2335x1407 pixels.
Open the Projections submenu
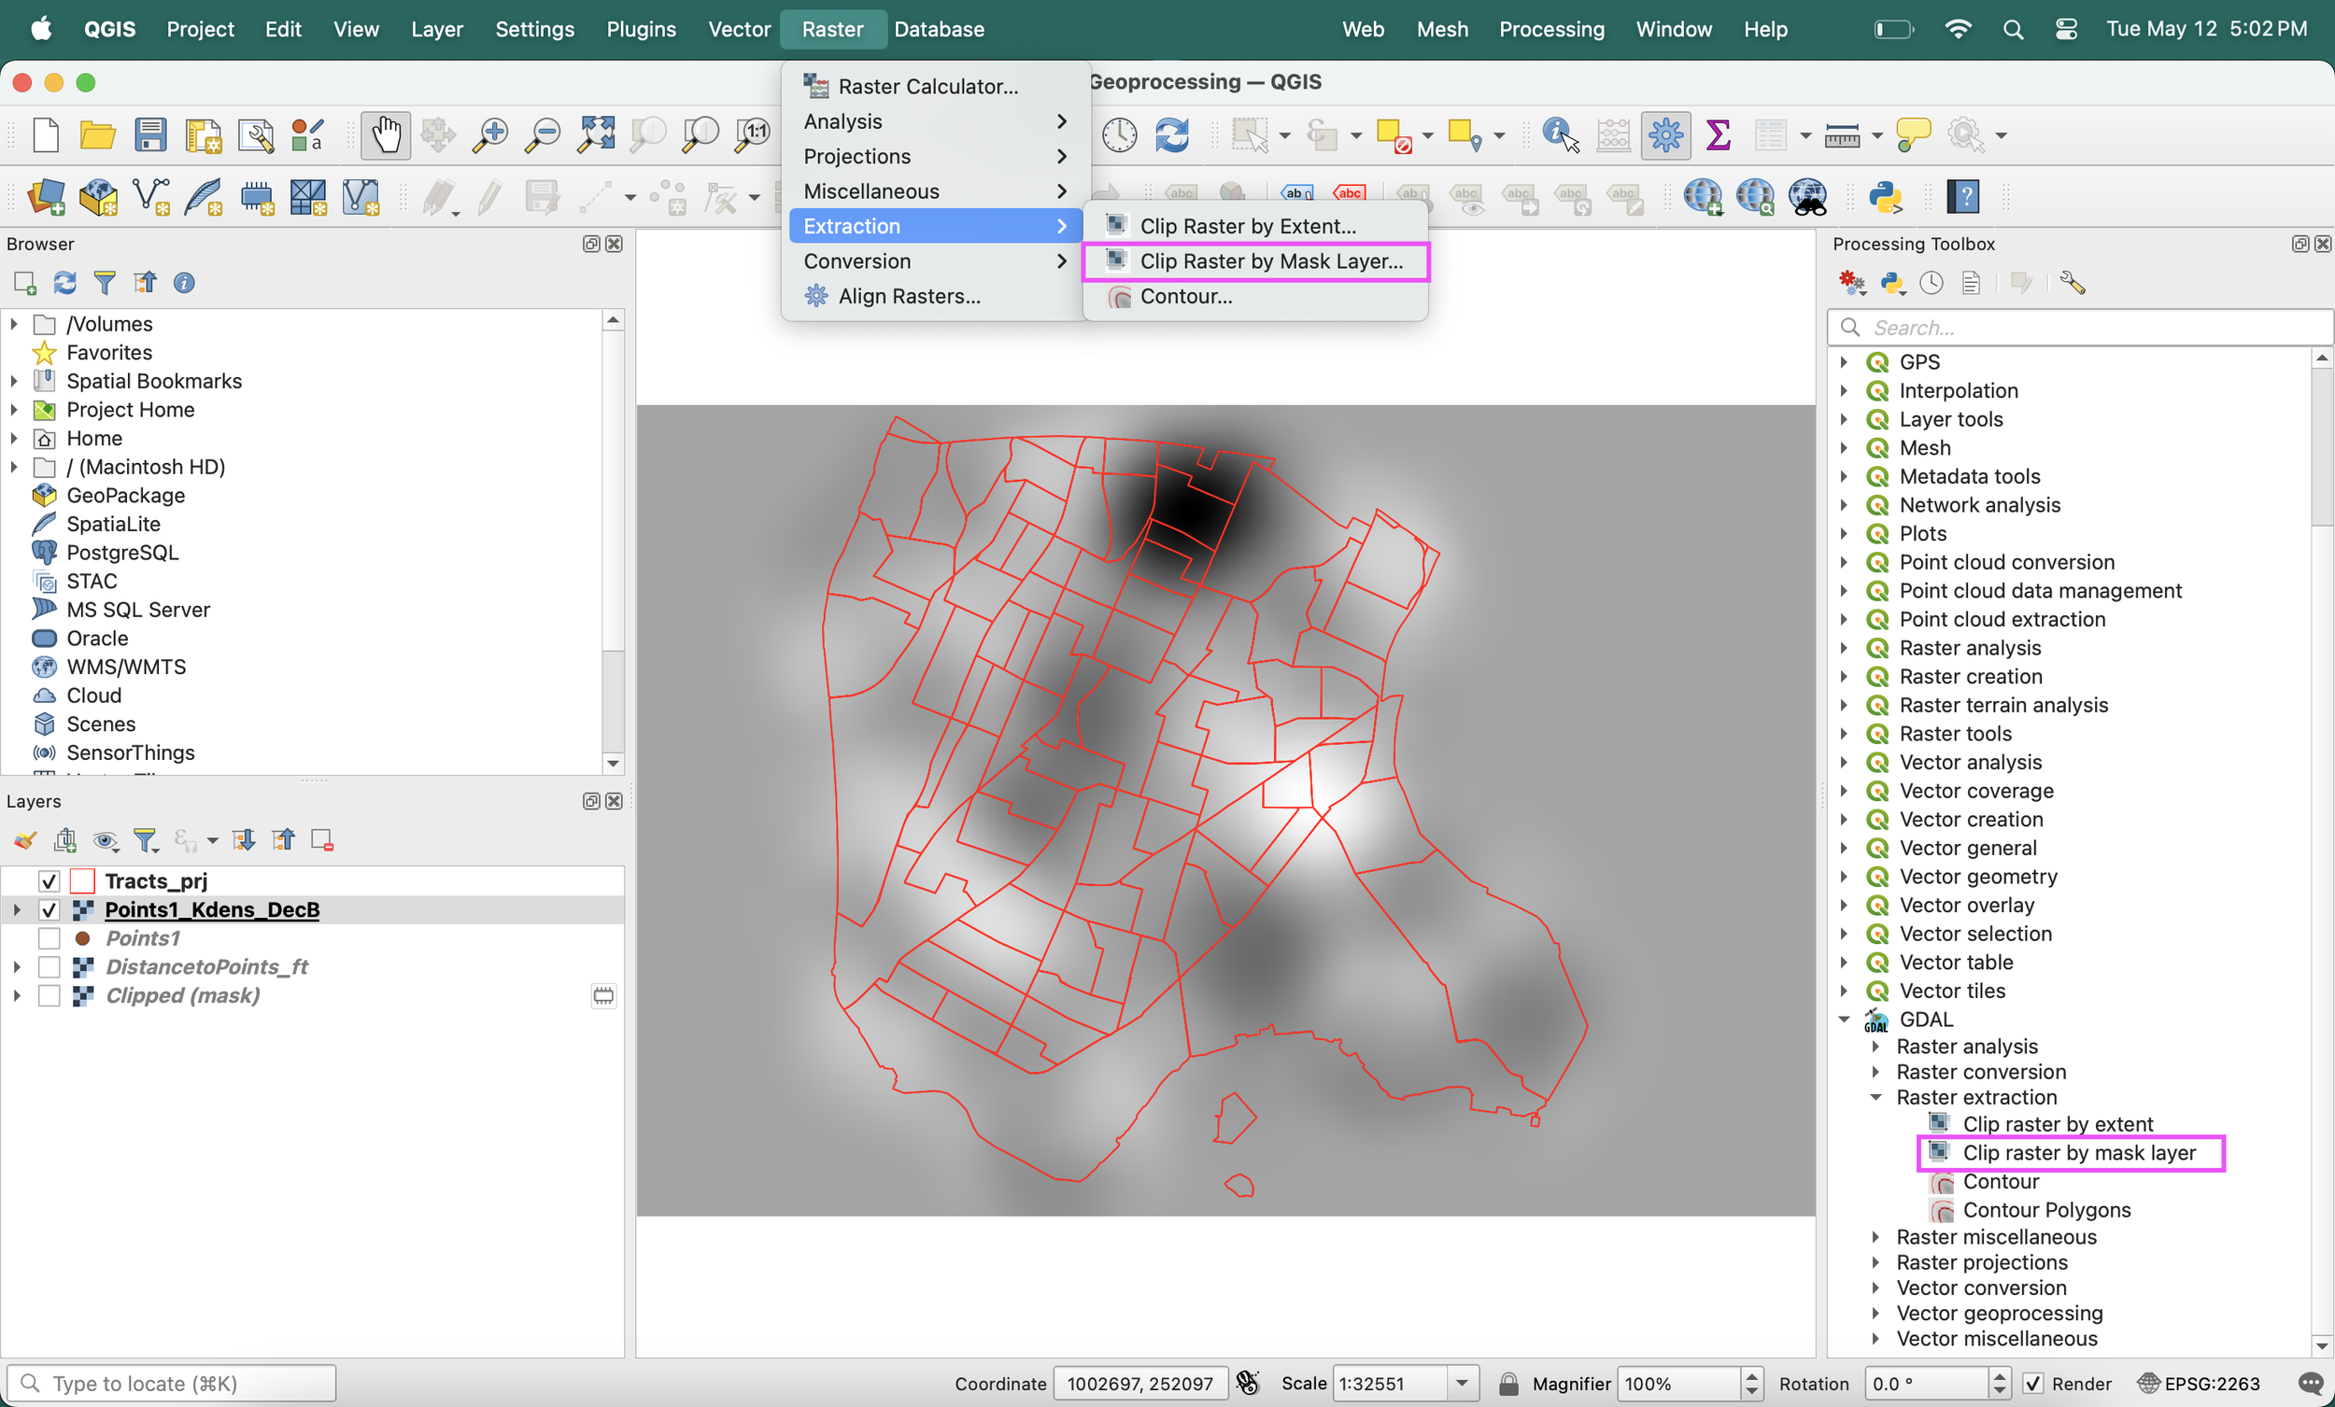[x=935, y=156]
